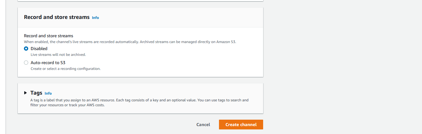The height and width of the screenshot is (134, 422).
Task: Open Info link beside Record and store streams
Action: coord(95,18)
